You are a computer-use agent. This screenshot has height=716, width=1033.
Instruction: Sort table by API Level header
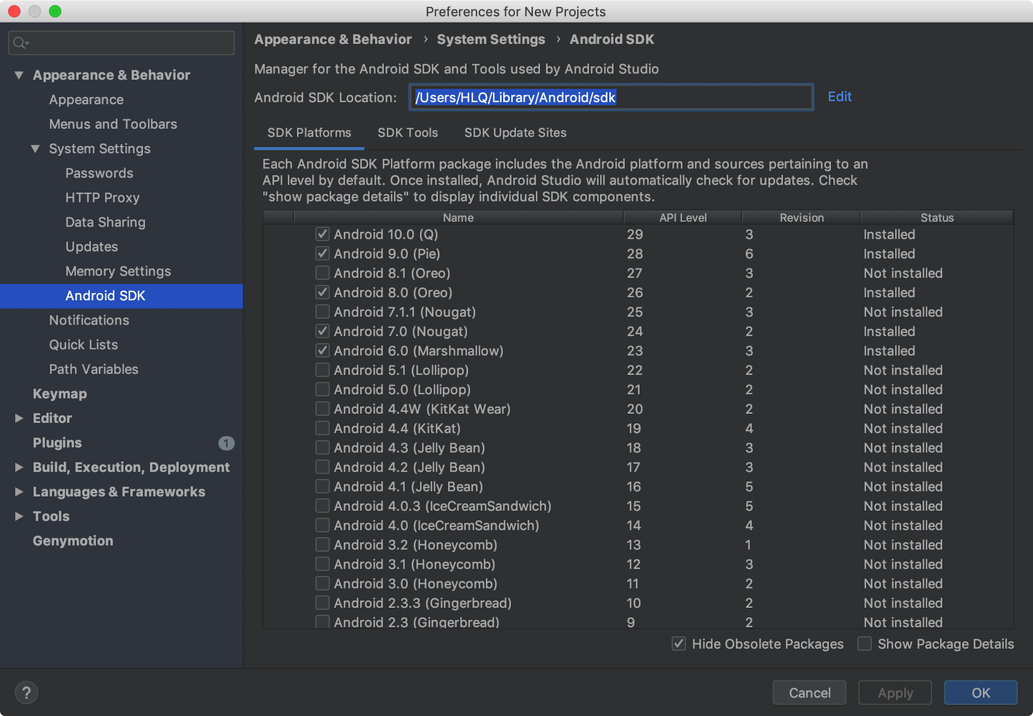pyautogui.click(x=683, y=218)
